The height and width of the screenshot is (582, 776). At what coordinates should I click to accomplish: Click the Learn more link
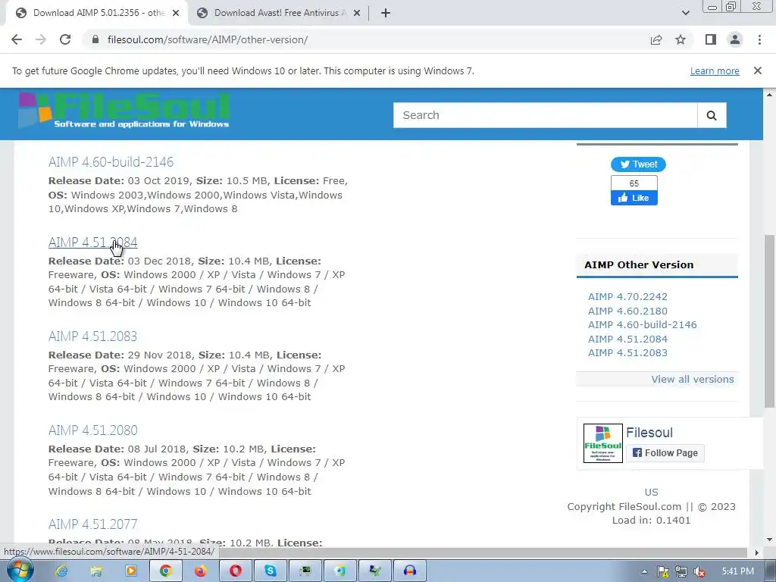715,70
